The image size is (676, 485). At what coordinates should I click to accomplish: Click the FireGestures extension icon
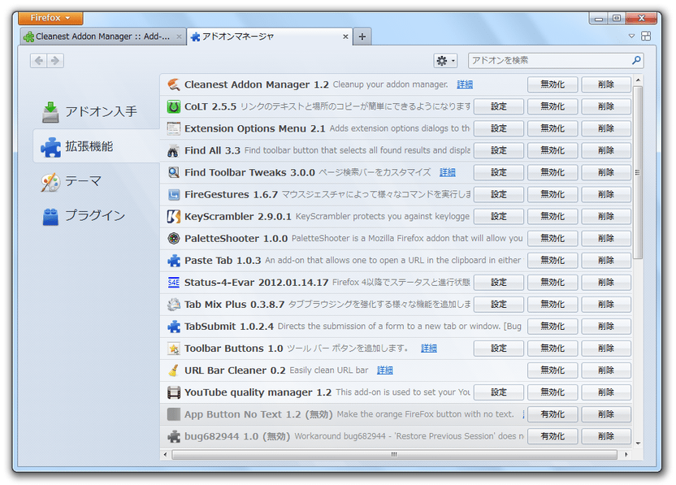tap(174, 194)
